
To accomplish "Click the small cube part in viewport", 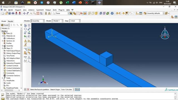I will pyautogui.click(x=106, y=59).
